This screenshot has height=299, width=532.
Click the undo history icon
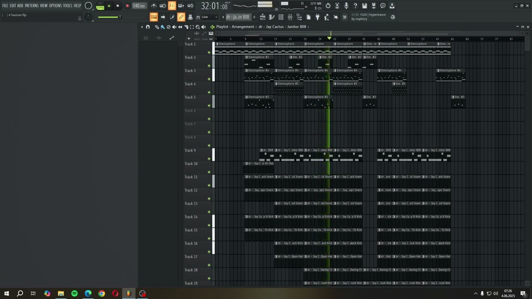328,6
